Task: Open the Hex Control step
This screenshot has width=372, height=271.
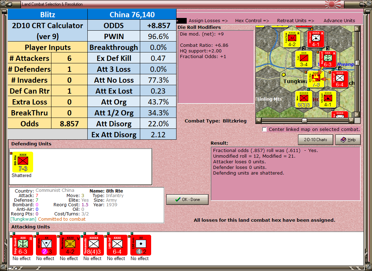Action: tap(252, 21)
